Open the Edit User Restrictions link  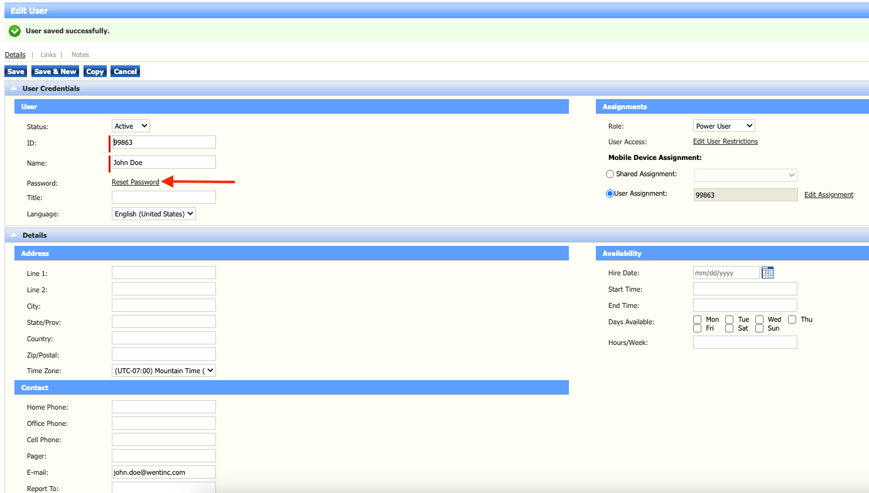725,142
